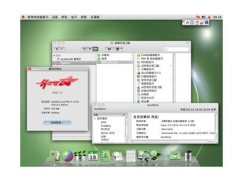Select PCI카드 in hardware tree
This screenshot has height=182, width=243.
tap(105, 129)
